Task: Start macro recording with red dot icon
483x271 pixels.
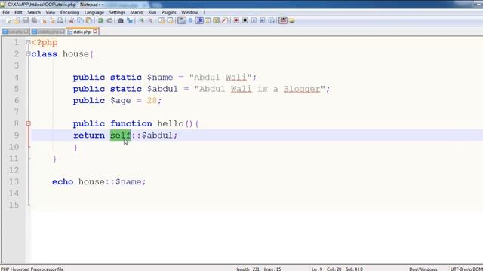Action: pyautogui.click(x=236, y=20)
